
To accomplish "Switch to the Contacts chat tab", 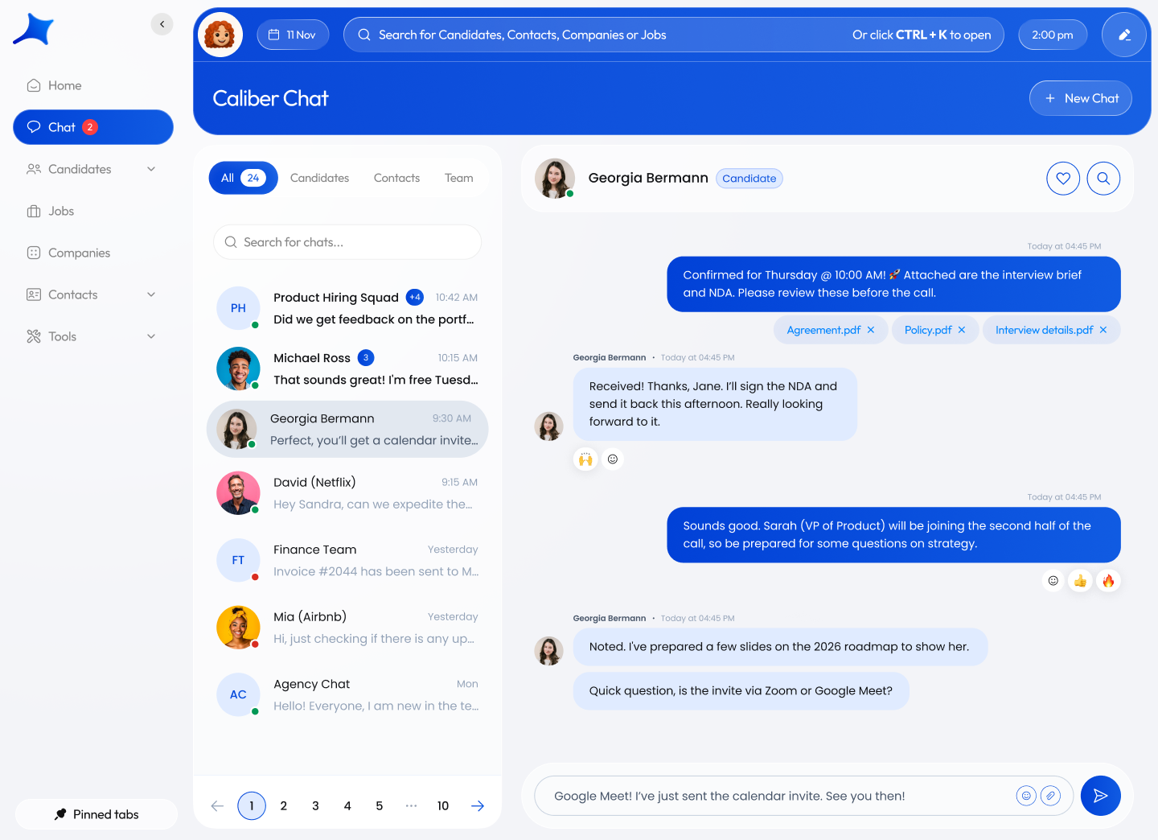I will point(396,178).
